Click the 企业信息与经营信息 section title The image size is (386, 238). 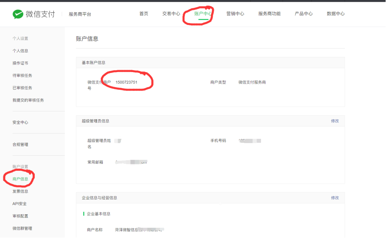tap(100, 197)
